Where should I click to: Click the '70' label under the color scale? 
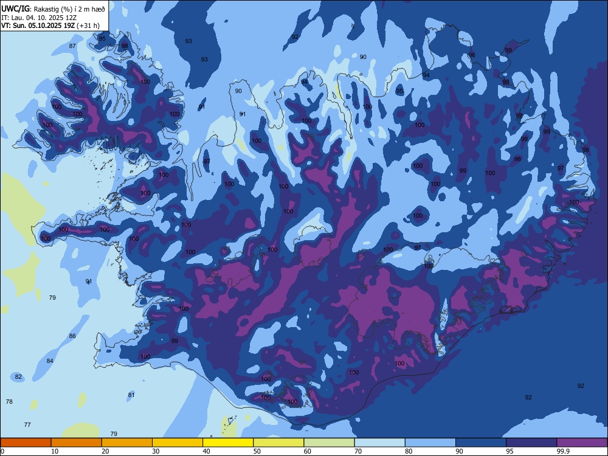[x=358, y=451]
